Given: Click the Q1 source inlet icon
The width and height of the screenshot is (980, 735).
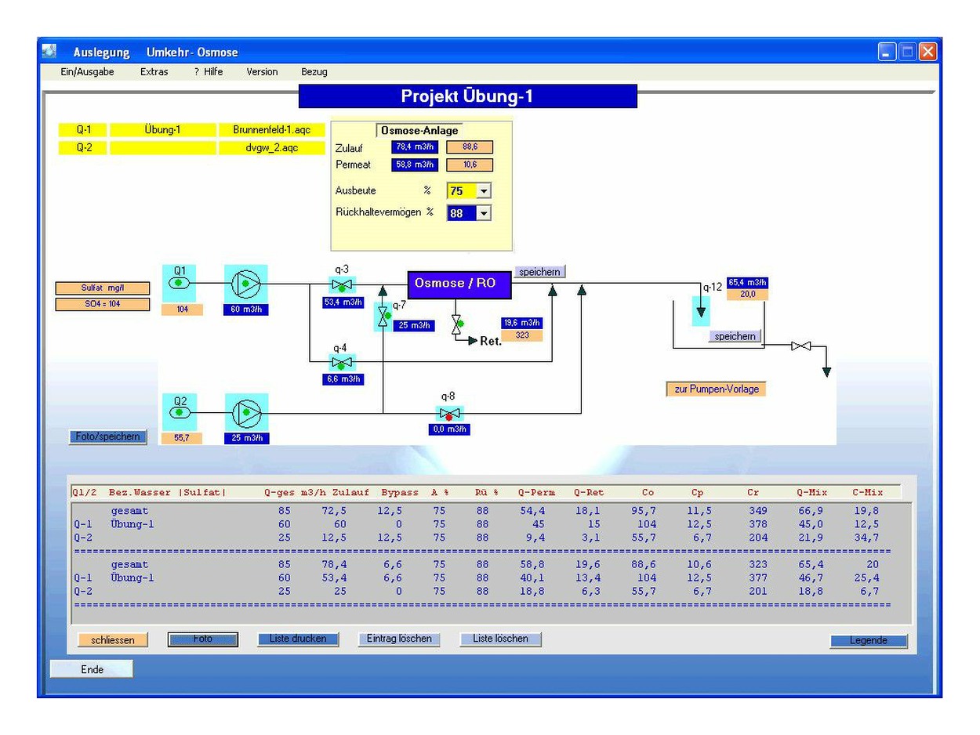Looking at the screenshot, I should pyautogui.click(x=180, y=283).
